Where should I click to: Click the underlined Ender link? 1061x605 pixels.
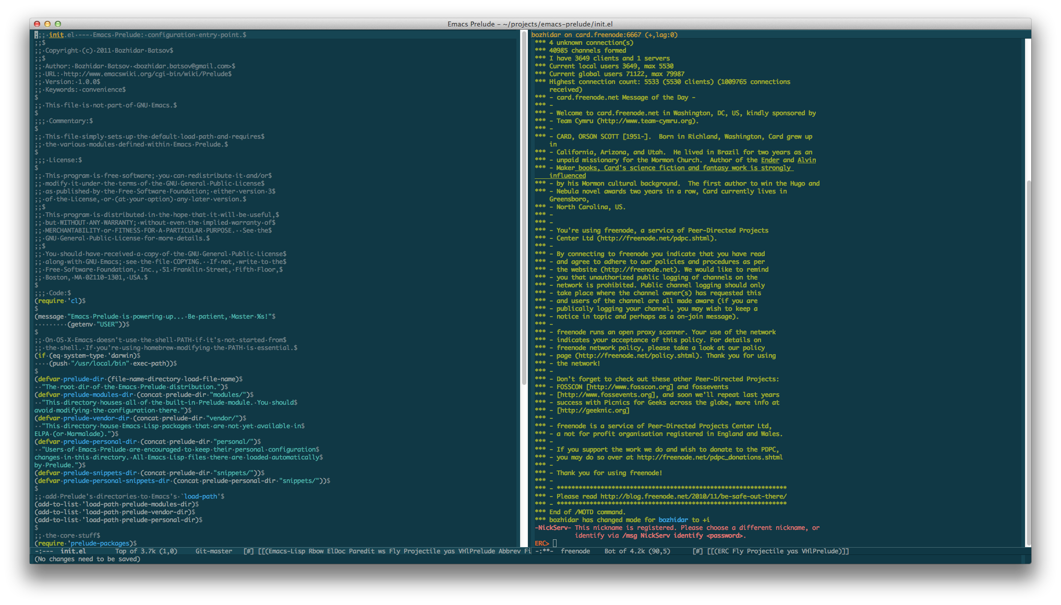click(770, 160)
